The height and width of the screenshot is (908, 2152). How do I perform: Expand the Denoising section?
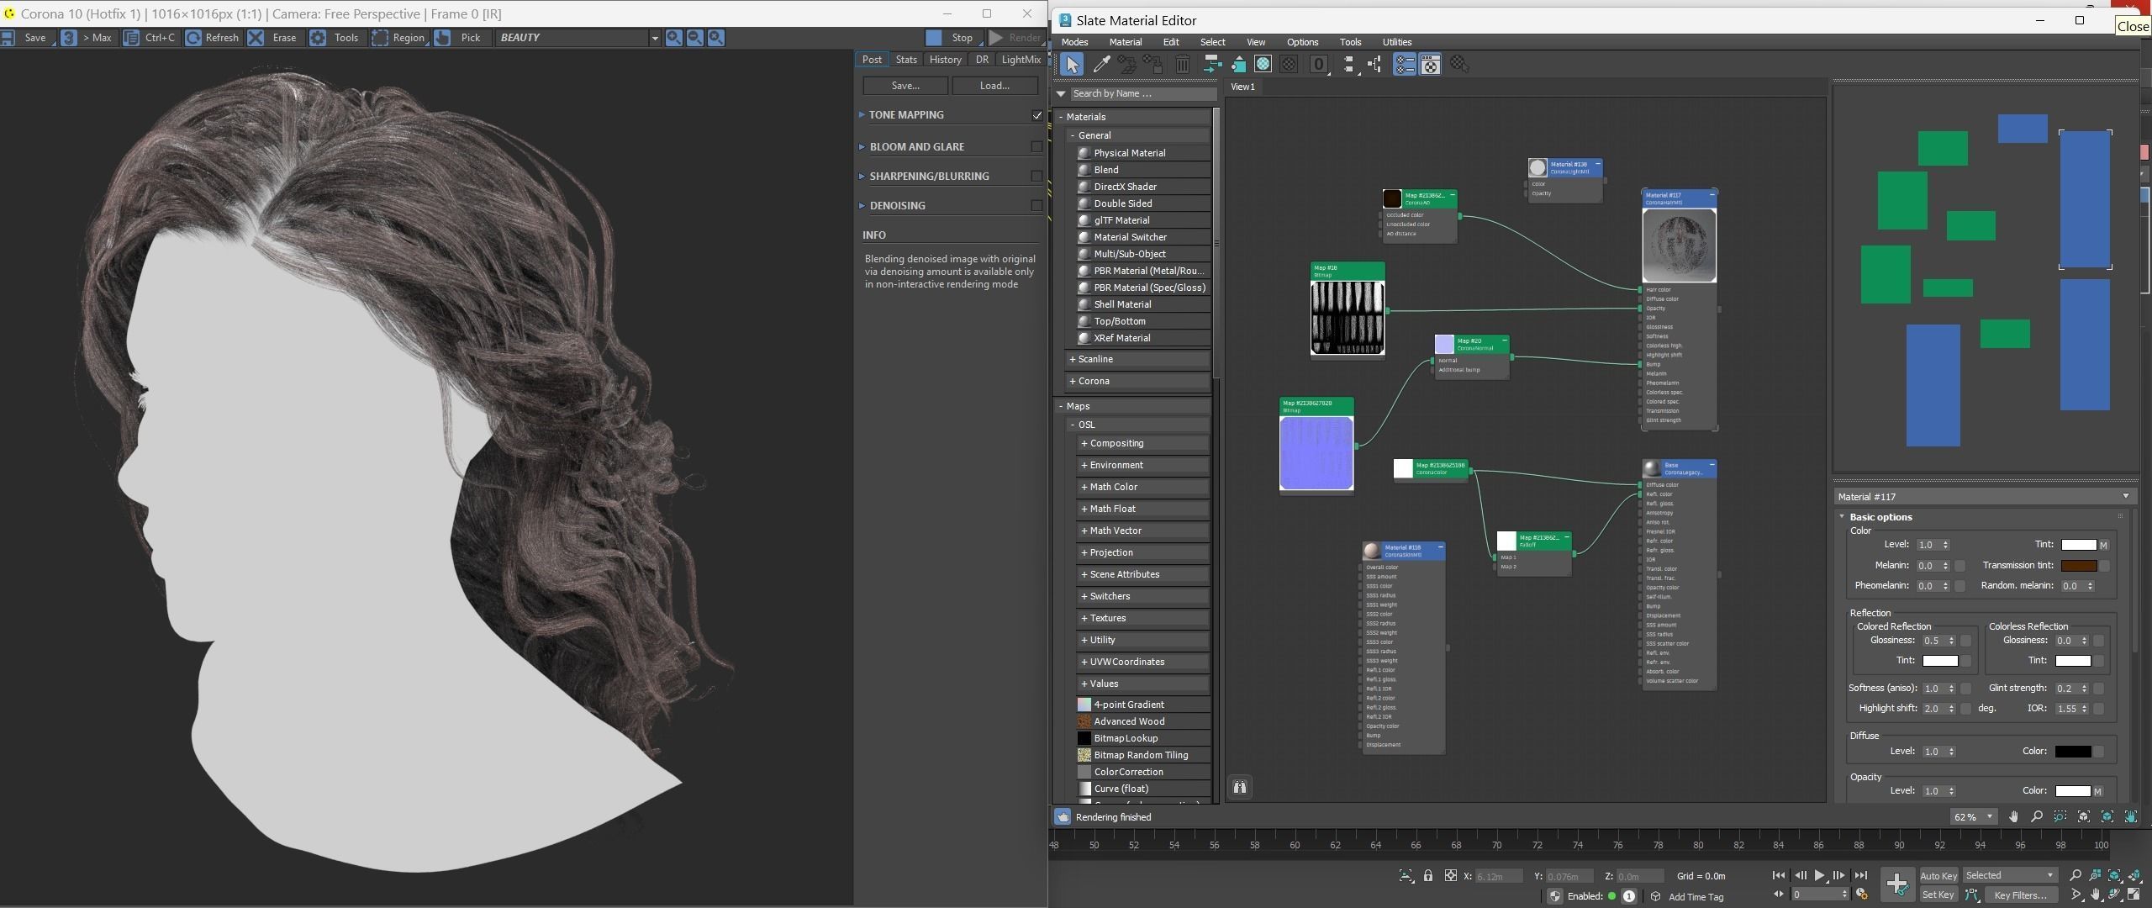862,205
